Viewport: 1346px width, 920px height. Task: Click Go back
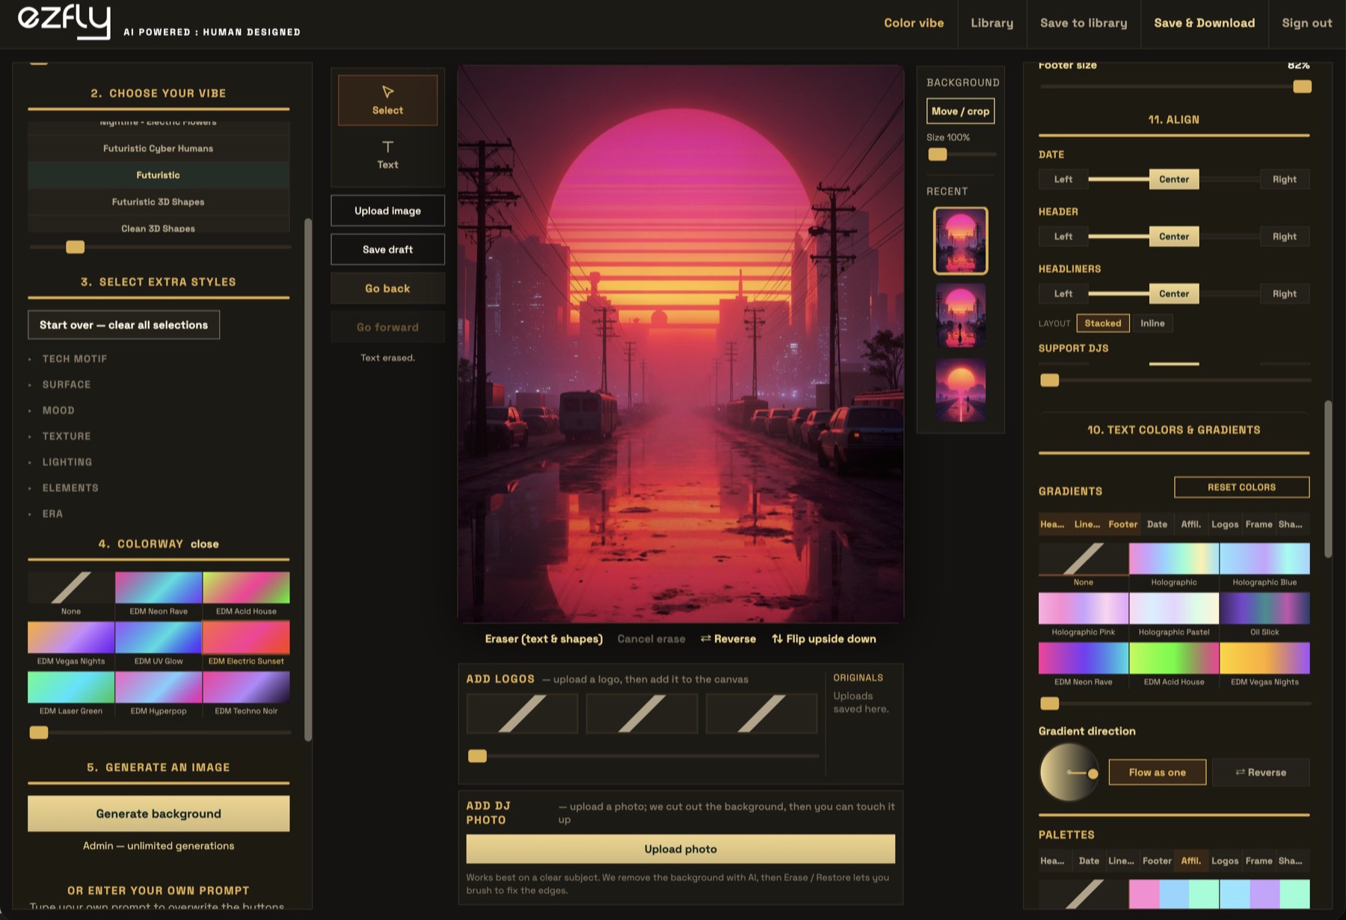(x=387, y=289)
